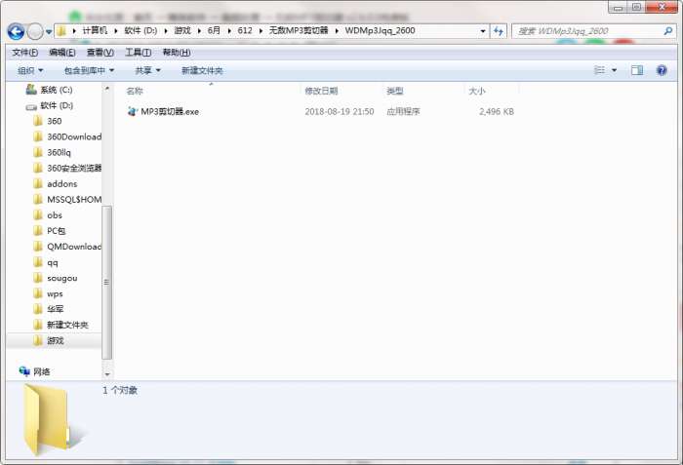Click the navigation pane scrollbar thumb

(106, 282)
